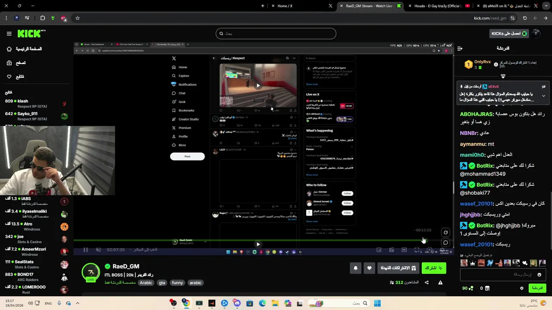Screen dimensions: 552x310
Task: Open Discord from the taskbar
Action: point(237,303)
